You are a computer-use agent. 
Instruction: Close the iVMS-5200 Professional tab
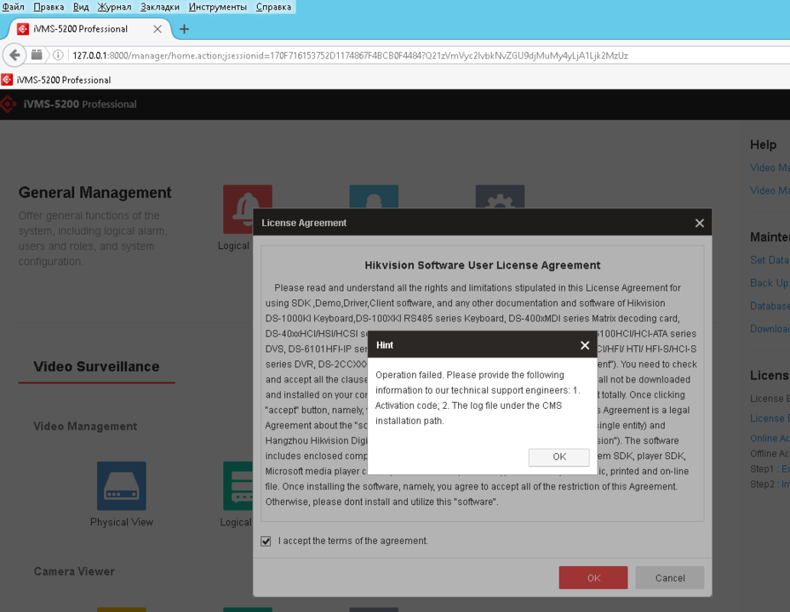(x=157, y=29)
